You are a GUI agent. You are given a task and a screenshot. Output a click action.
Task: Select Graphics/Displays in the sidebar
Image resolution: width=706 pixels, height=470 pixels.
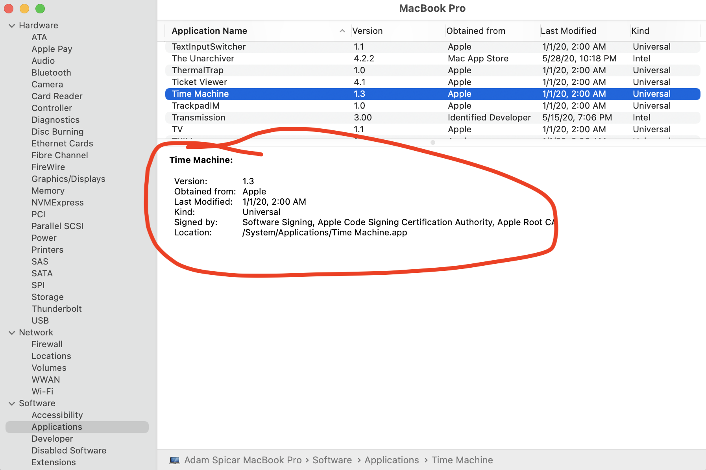coord(68,179)
